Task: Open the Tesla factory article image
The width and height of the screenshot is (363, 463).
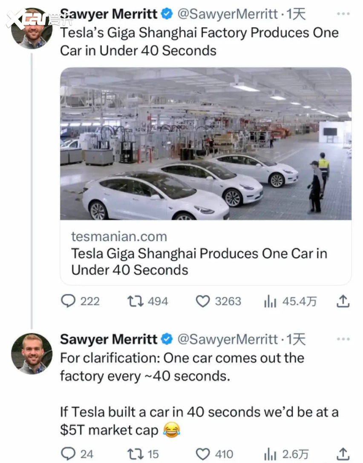Action: (206, 144)
